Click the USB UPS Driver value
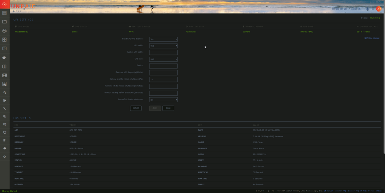The height and width of the screenshot is (193, 385). 76,148
